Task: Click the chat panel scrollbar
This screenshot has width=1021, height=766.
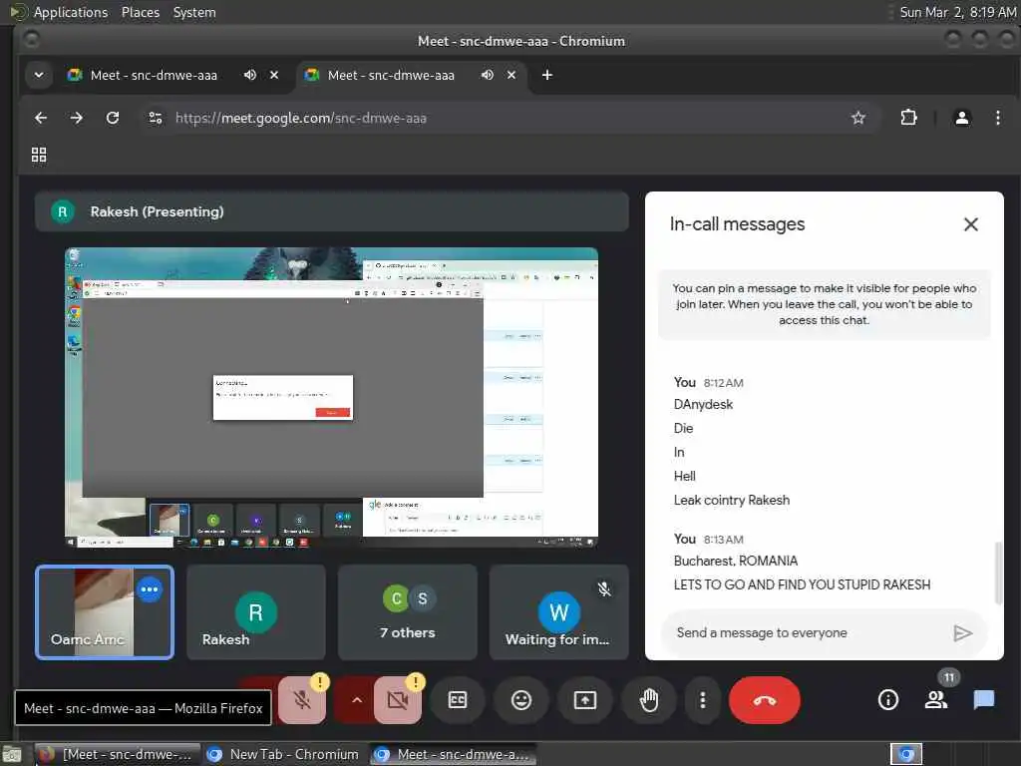Action: [x=998, y=574]
